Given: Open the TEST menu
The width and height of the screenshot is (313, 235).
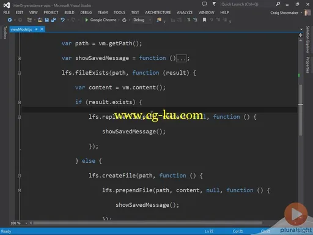Looking at the screenshot, I should click(x=135, y=12).
